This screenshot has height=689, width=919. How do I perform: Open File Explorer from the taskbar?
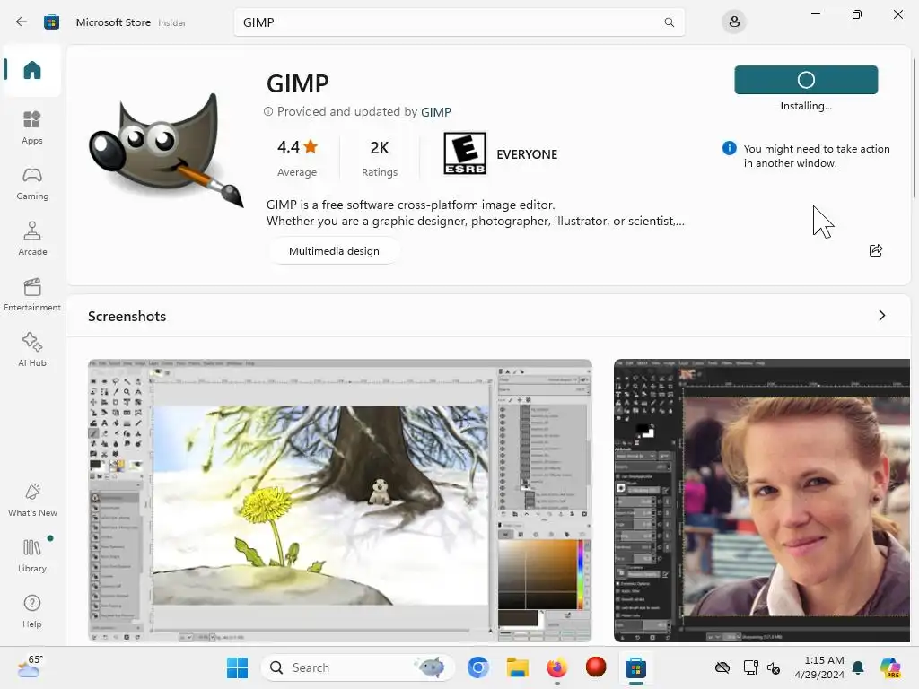(x=518, y=667)
